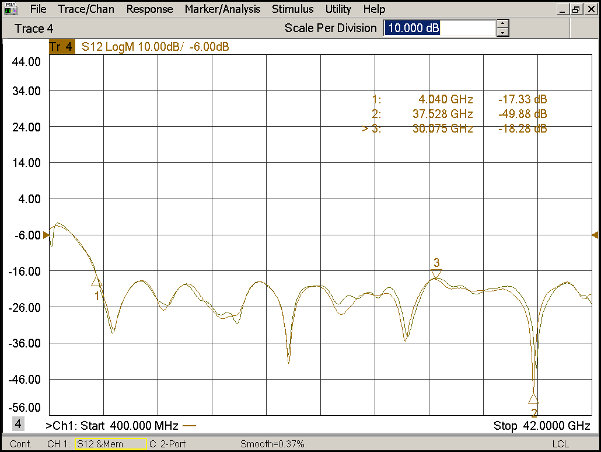Click the -6.00 reference axis label
601x452 pixels.
(27, 235)
